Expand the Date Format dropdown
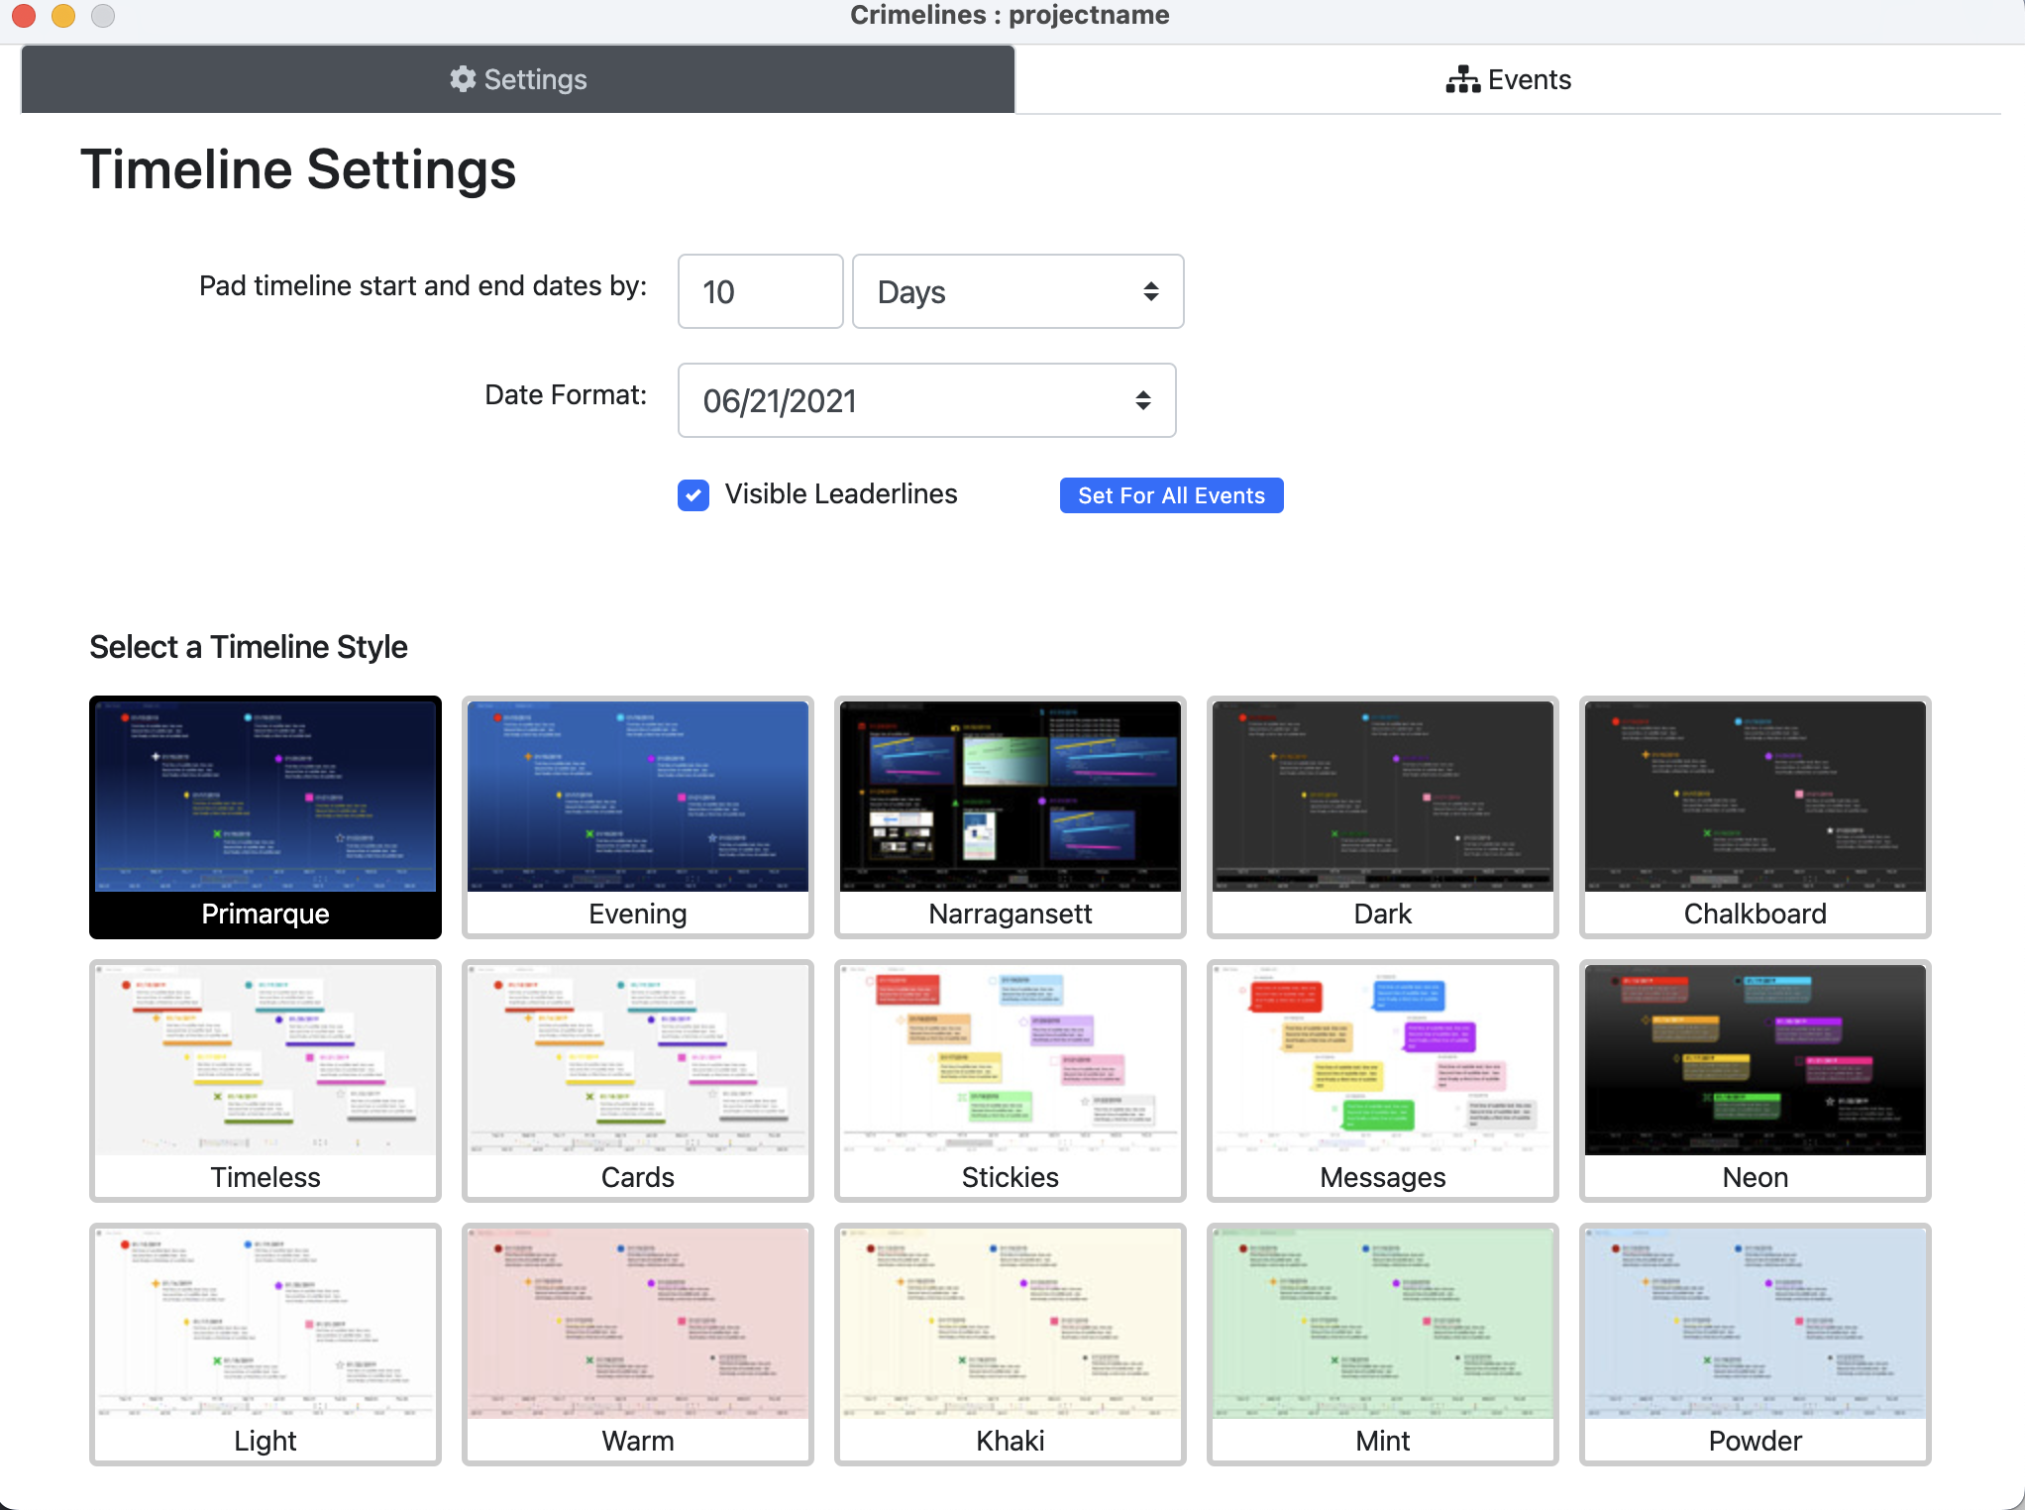2025x1510 pixels. (926, 400)
